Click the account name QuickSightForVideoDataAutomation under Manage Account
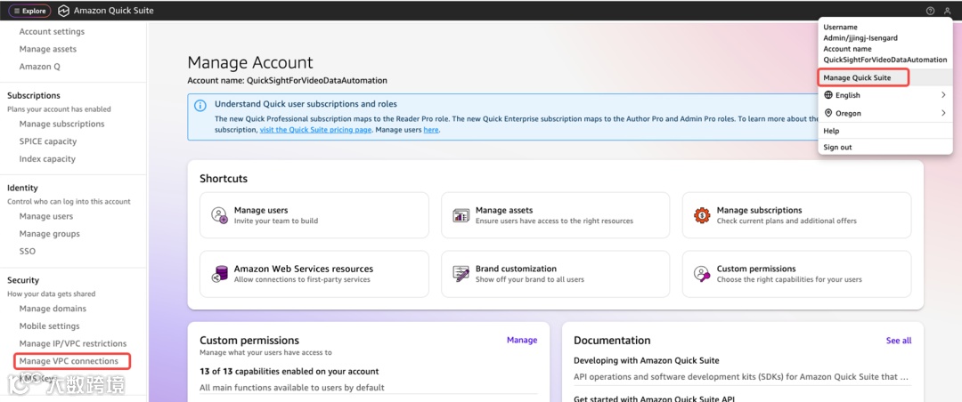Image resolution: width=962 pixels, height=402 pixels. [317, 80]
